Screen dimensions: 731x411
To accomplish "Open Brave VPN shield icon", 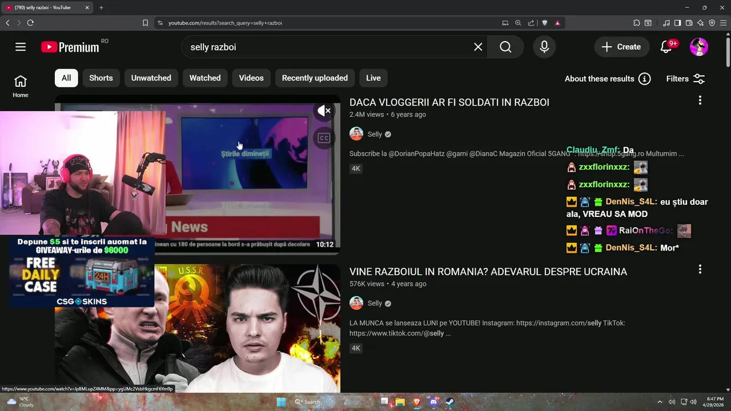I will tap(712, 23).
